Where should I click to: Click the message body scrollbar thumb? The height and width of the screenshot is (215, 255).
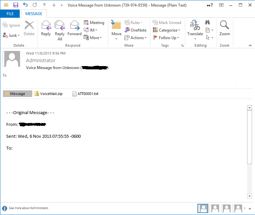(x=249, y=137)
